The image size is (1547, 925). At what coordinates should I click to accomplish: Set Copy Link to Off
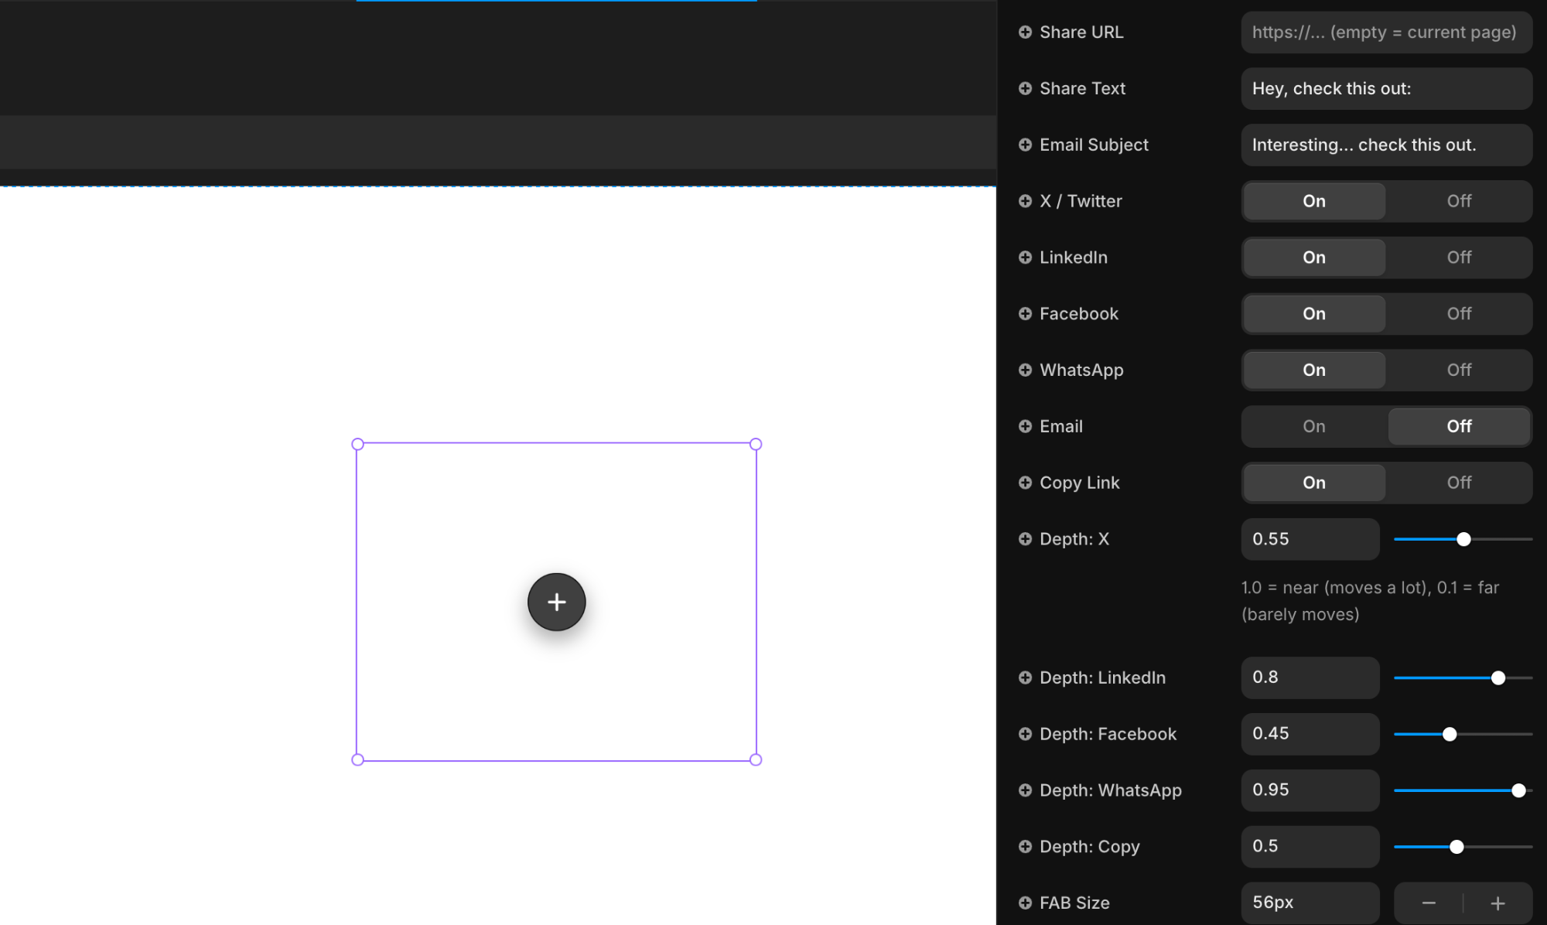pyautogui.click(x=1458, y=482)
